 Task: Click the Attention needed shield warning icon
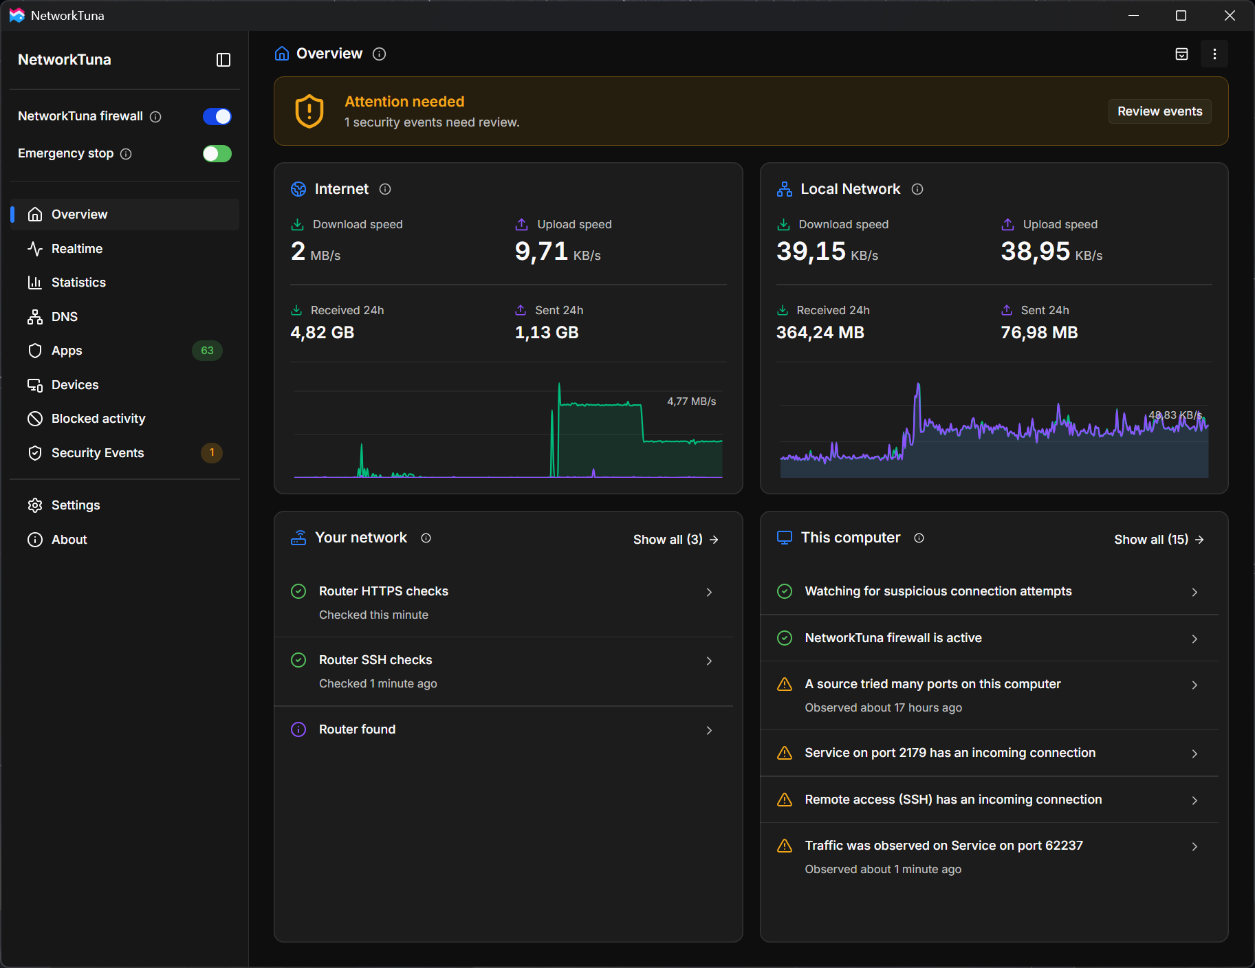[309, 111]
